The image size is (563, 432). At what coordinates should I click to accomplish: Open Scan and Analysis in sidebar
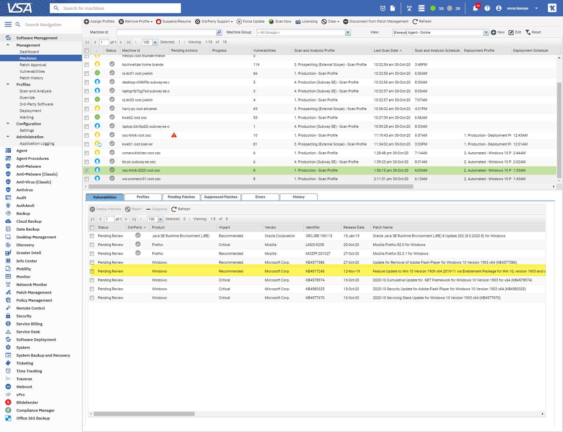click(x=35, y=91)
